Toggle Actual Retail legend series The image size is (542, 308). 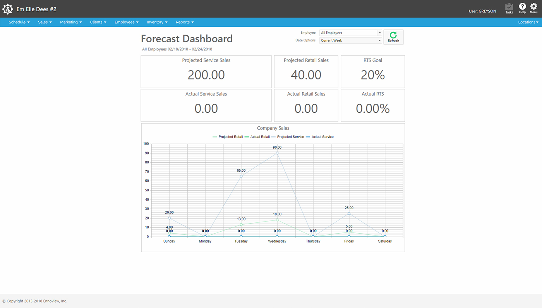257,137
